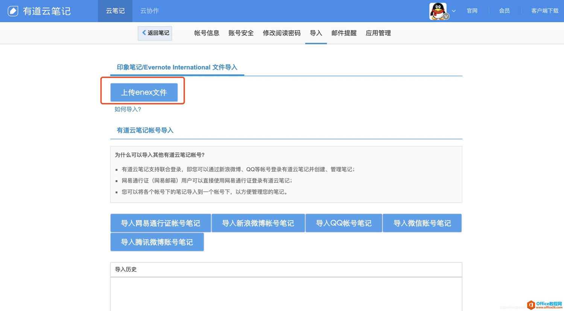Select the 修改阅读密码 settings tab
This screenshot has height=311, width=564.
(x=281, y=33)
